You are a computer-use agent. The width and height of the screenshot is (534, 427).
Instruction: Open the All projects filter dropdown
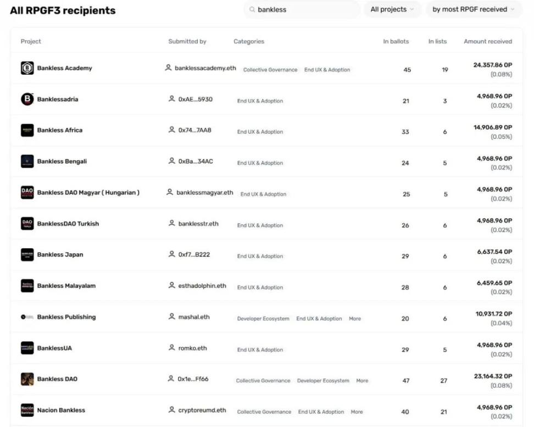pyautogui.click(x=392, y=9)
